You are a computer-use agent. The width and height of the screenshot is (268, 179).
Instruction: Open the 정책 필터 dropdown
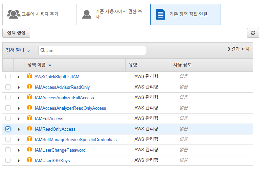click(18, 50)
